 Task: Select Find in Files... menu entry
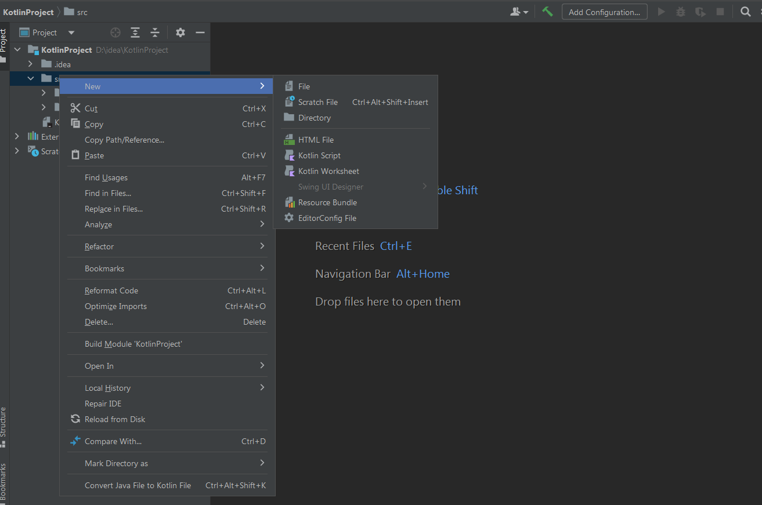pyautogui.click(x=167, y=193)
